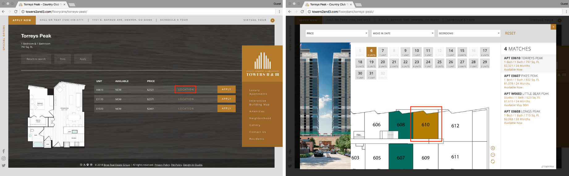This screenshot has height=176, width=569.
Task: Open the Torreys Peak floor plan image
Action: (57, 114)
